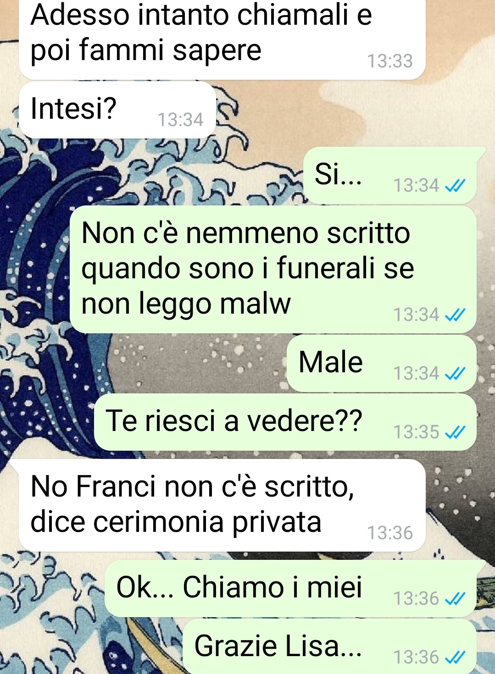The image size is (495, 674).
Task: Tap read receipt ticks on 'Male' message
Action: coord(456,373)
